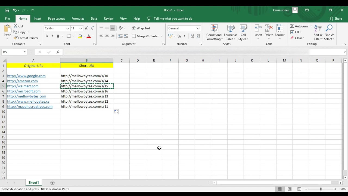Toggle Bold formatting
The image size is (348, 196).
coord(46,36)
